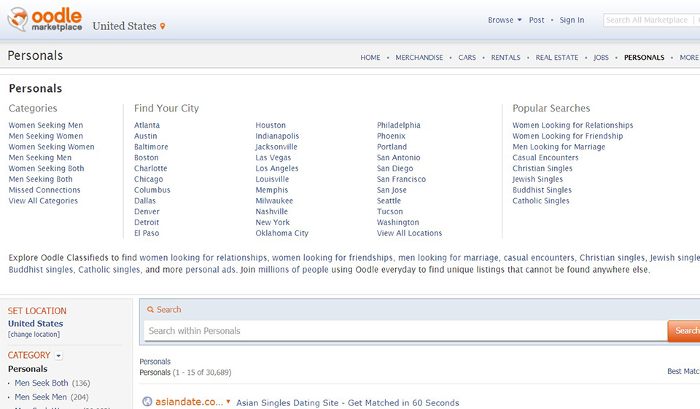Open Men Seeking Women category

(45, 136)
